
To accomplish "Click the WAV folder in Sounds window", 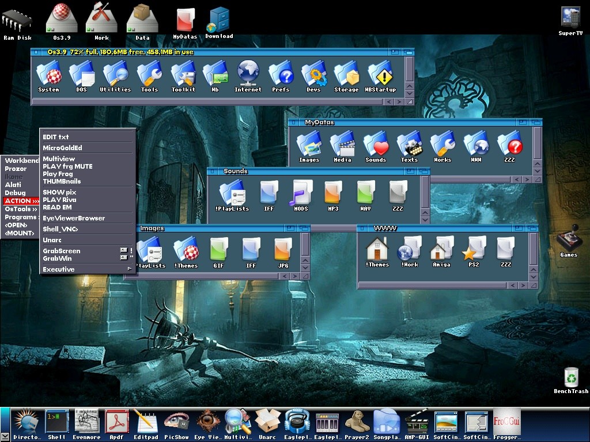I will click(x=365, y=196).
